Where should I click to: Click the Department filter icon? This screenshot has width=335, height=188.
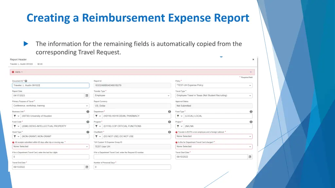(x=97, y=116)
